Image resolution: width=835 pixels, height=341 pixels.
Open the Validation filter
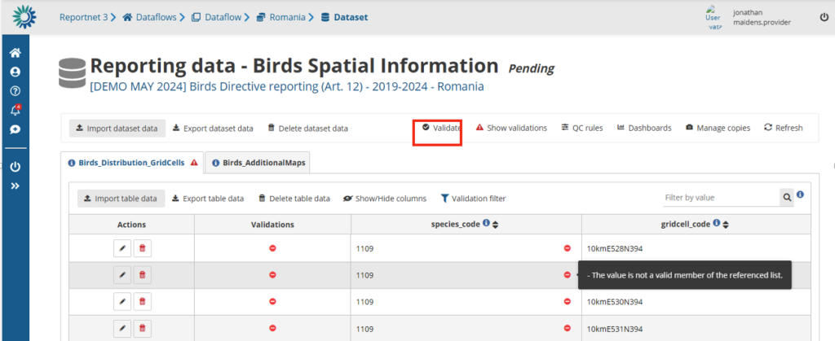473,199
